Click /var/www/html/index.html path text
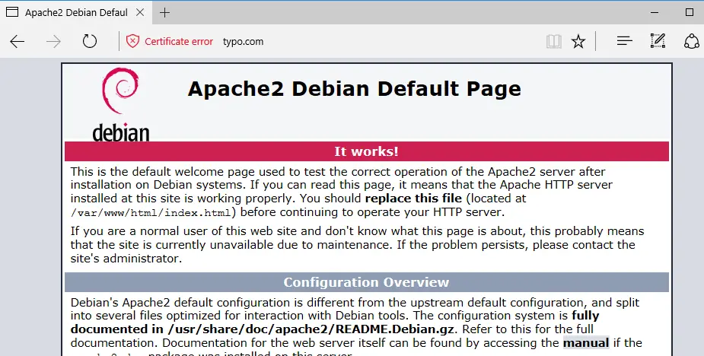This screenshot has height=356, width=704. point(151,213)
